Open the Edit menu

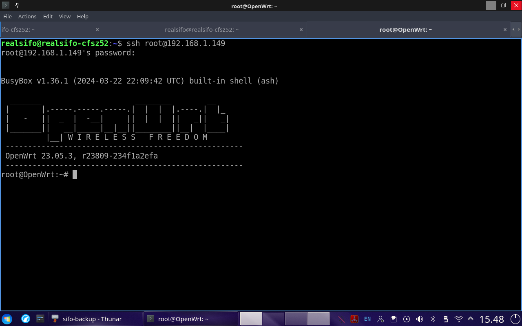pyautogui.click(x=48, y=16)
